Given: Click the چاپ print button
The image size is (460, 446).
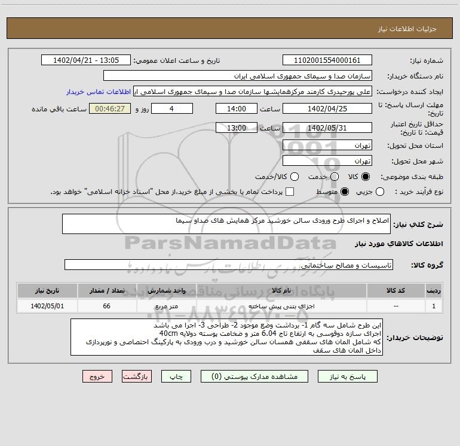Looking at the screenshot, I should click(x=176, y=377).
